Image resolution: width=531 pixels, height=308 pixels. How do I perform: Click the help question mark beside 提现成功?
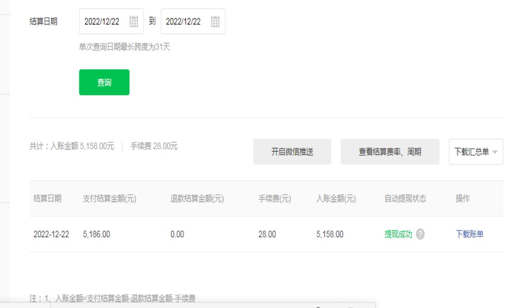click(420, 234)
